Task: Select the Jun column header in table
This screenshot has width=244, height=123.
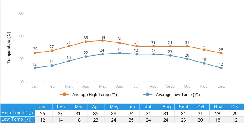Action: click(x=131, y=107)
